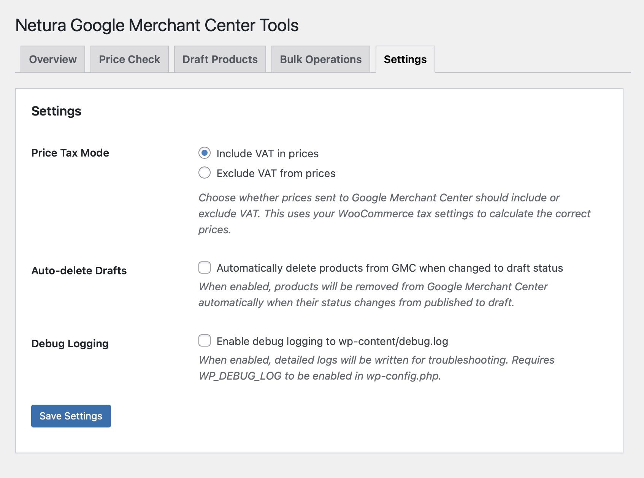The height and width of the screenshot is (478, 644).
Task: Click the Enable debug logging label text
Action: (x=332, y=341)
